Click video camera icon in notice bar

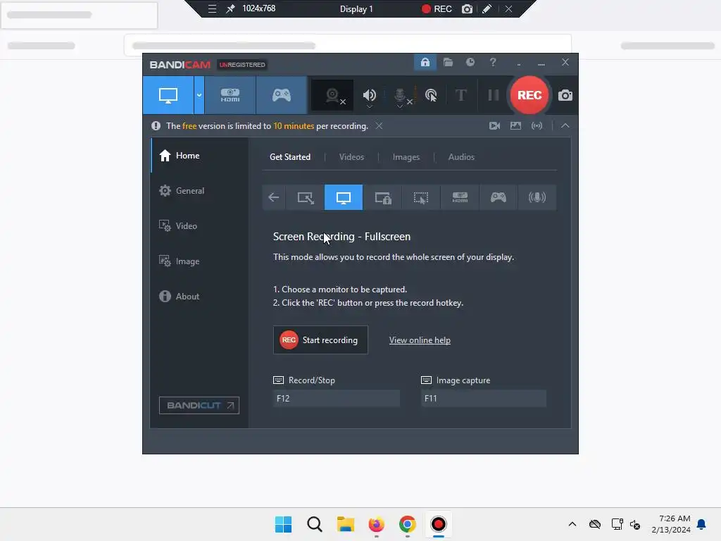pyautogui.click(x=494, y=125)
